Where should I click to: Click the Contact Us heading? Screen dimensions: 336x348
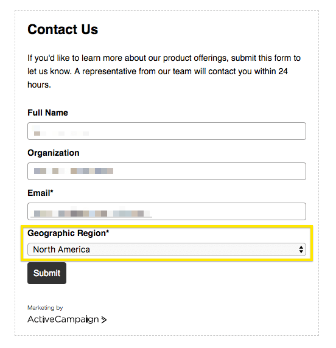[63, 29]
